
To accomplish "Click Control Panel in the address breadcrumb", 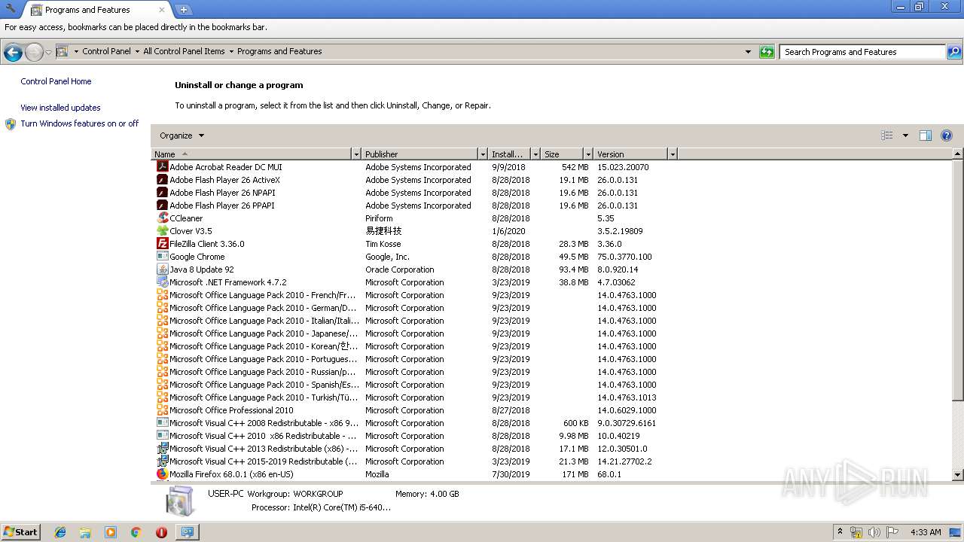I will click(x=106, y=52).
